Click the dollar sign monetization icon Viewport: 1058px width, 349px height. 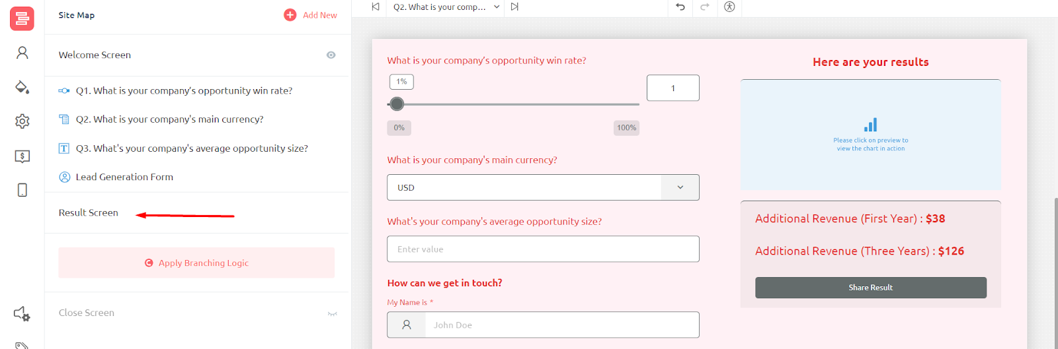(x=22, y=156)
